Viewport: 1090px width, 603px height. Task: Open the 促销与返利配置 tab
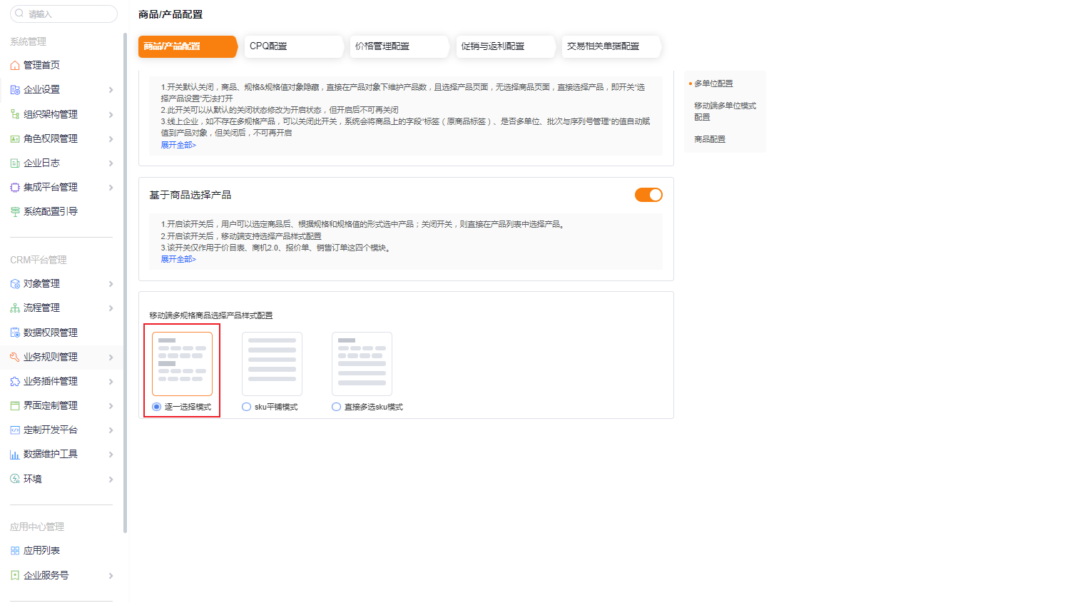(504, 46)
